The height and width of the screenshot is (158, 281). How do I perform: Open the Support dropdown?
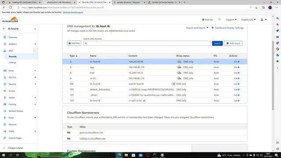[x=231, y=20]
